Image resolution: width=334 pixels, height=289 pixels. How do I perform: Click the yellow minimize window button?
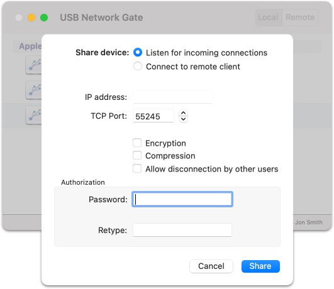click(31, 18)
